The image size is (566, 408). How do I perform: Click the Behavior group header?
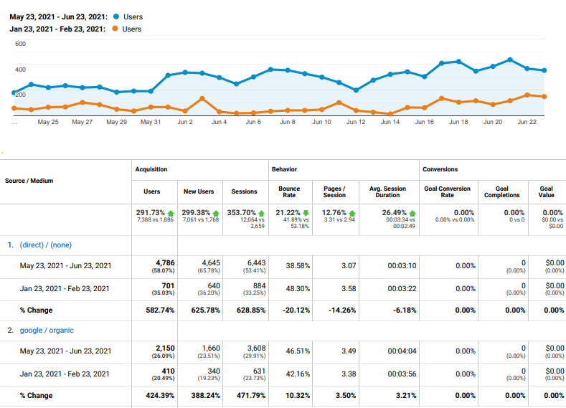(x=284, y=169)
